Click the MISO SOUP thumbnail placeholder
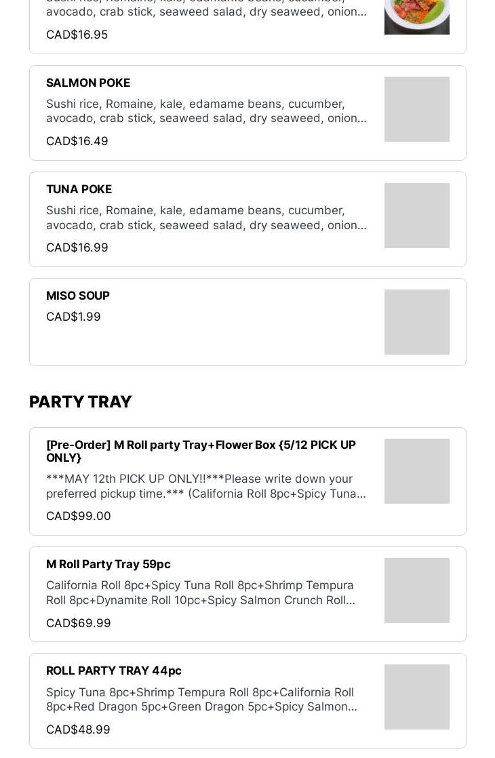495x758 pixels. click(x=416, y=322)
